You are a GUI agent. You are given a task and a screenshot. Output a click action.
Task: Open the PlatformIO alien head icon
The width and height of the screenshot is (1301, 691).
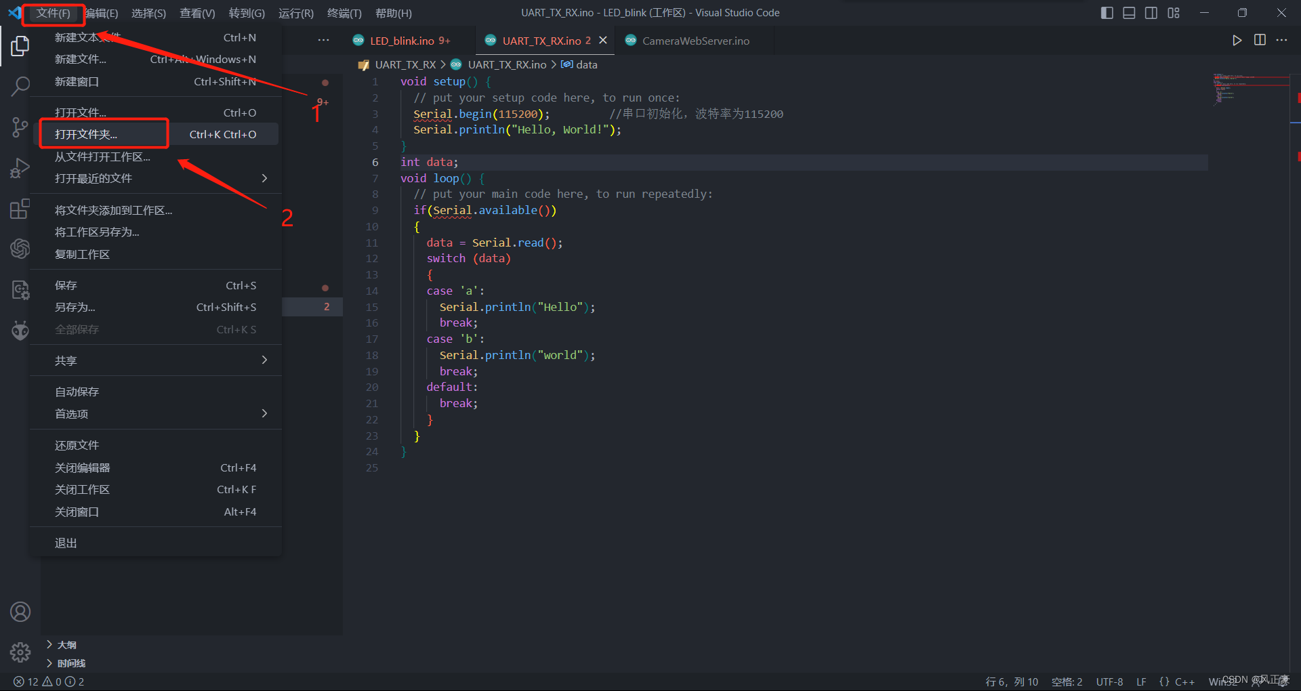pos(20,331)
